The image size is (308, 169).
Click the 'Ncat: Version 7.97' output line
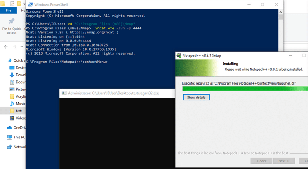pos(72,33)
